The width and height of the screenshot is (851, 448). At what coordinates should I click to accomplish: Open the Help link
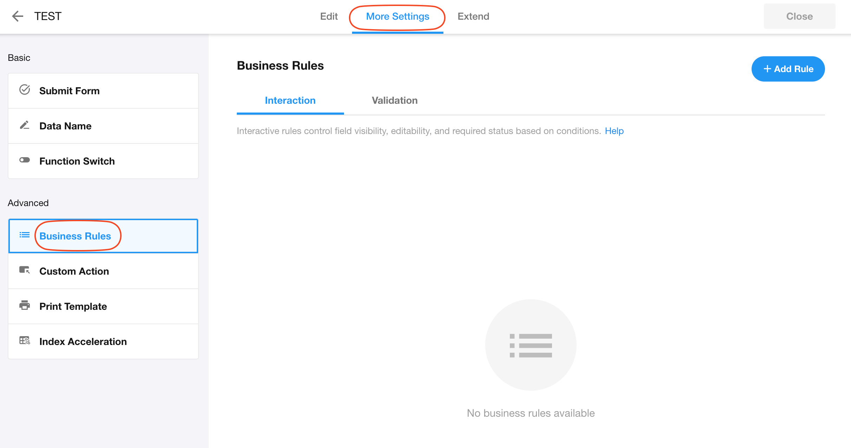pyautogui.click(x=614, y=131)
